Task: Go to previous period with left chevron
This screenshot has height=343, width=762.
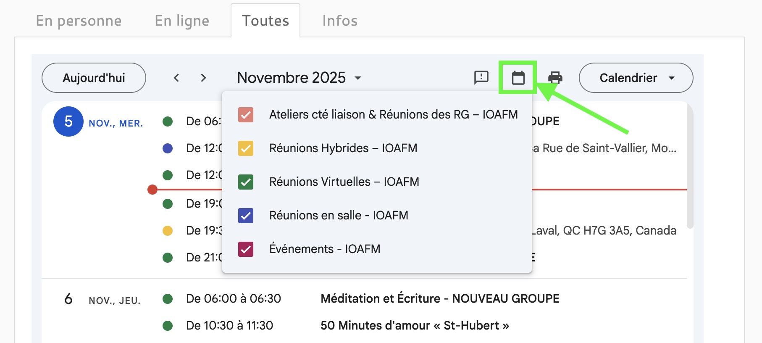Action: point(176,78)
